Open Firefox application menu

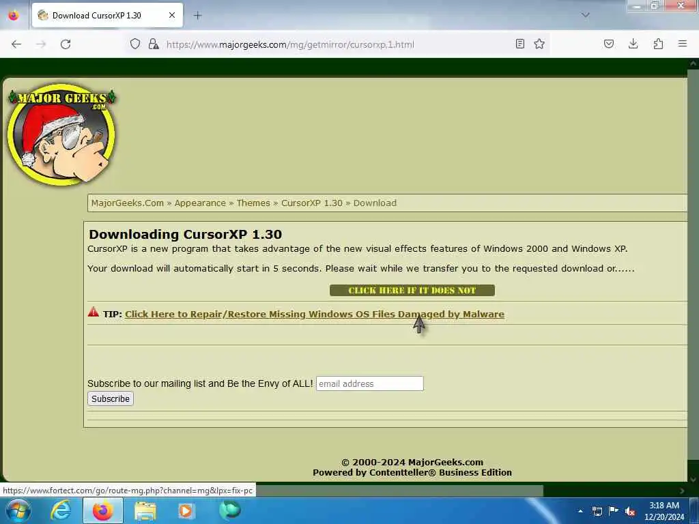click(x=683, y=44)
